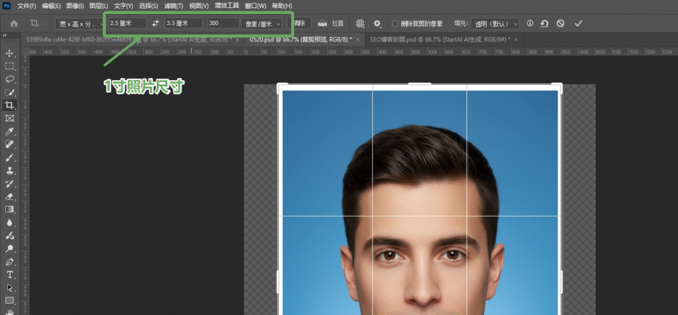Reset the crop box with undo arrow
This screenshot has width=678, height=315.
(x=545, y=23)
